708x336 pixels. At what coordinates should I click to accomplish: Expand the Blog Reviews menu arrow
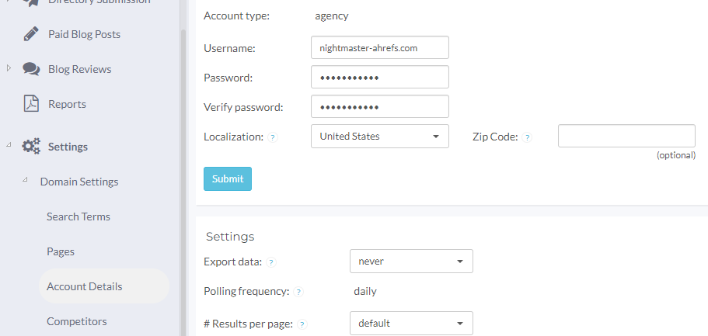click(x=9, y=68)
